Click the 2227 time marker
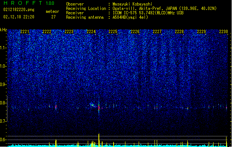232x147 pixels. (157, 32)
